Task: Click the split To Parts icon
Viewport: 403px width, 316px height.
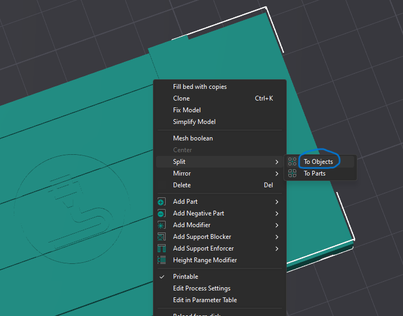Action: coord(292,173)
